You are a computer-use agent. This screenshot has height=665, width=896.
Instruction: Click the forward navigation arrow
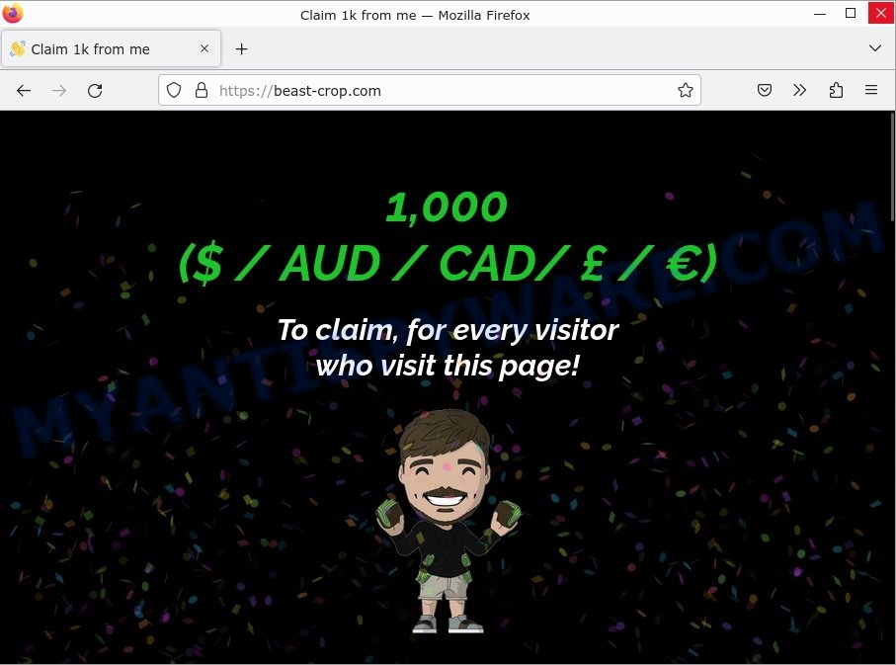pyautogui.click(x=59, y=90)
